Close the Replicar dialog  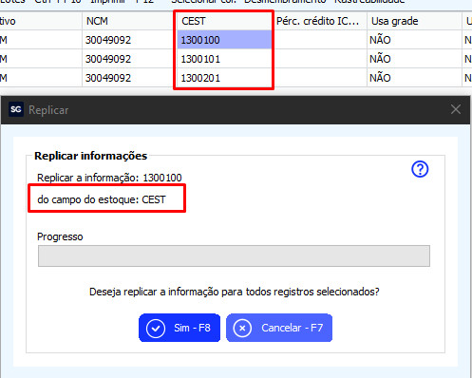[x=456, y=109]
